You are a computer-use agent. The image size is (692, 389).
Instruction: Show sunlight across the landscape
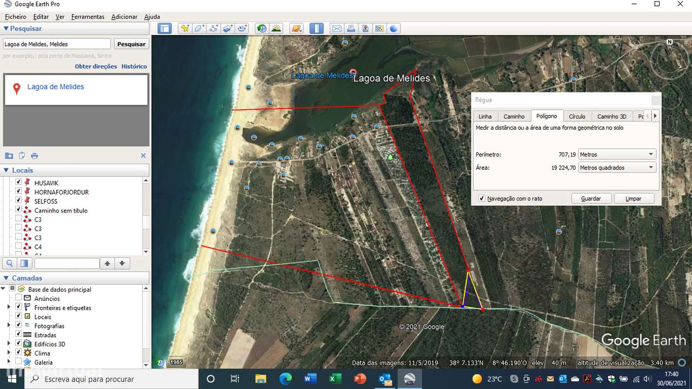276,28
